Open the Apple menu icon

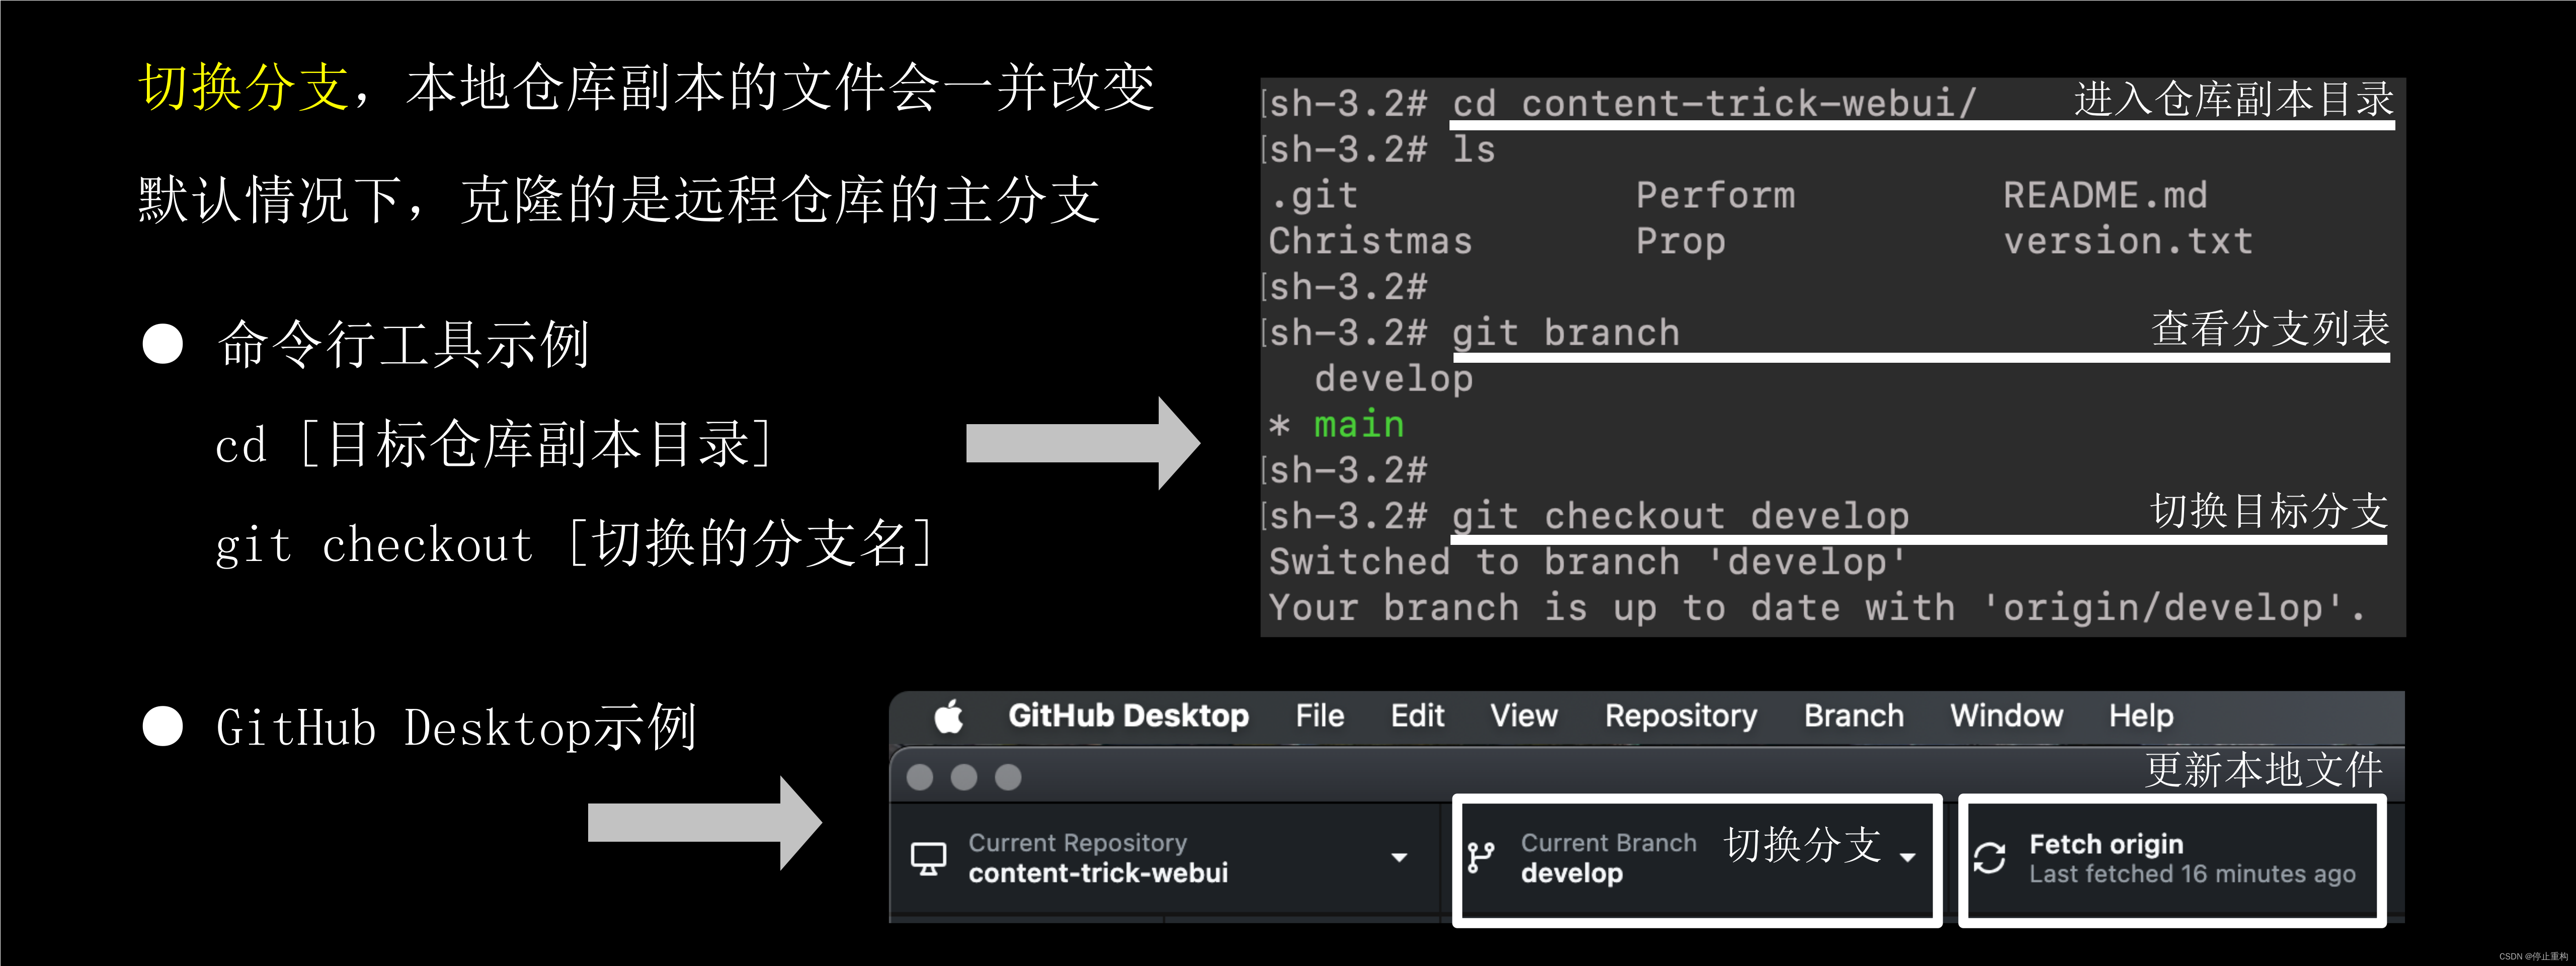click(948, 716)
